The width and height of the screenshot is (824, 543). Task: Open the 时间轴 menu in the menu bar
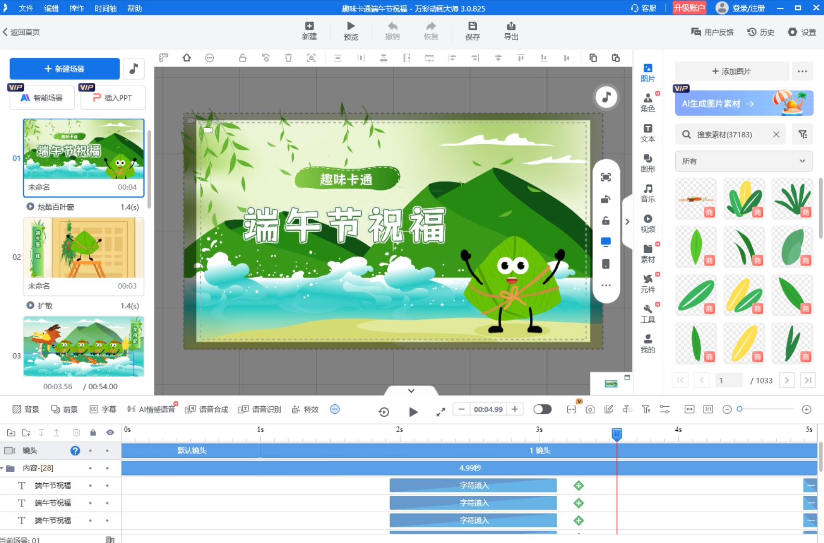[105, 8]
